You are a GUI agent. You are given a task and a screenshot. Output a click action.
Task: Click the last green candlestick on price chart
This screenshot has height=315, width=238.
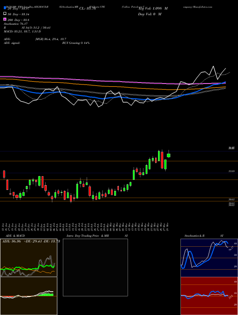[x=169, y=155]
